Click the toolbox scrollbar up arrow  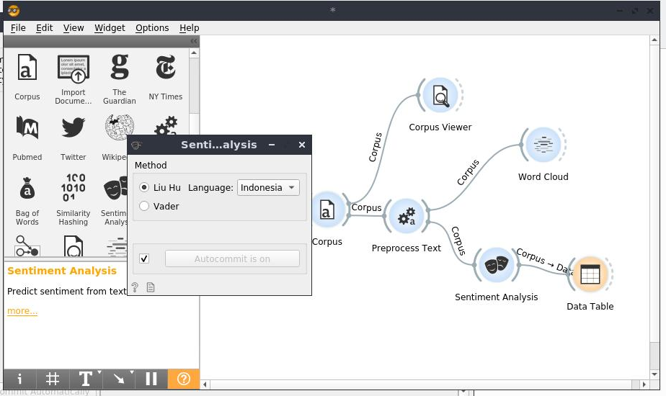pyautogui.click(x=194, y=53)
